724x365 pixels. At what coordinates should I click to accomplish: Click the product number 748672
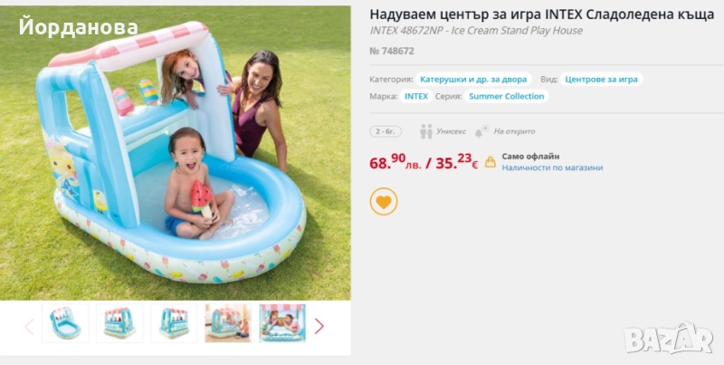[x=392, y=51]
